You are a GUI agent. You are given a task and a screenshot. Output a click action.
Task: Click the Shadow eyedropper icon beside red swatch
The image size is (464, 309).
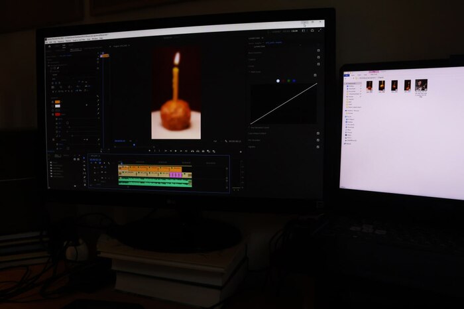[x=98, y=113]
